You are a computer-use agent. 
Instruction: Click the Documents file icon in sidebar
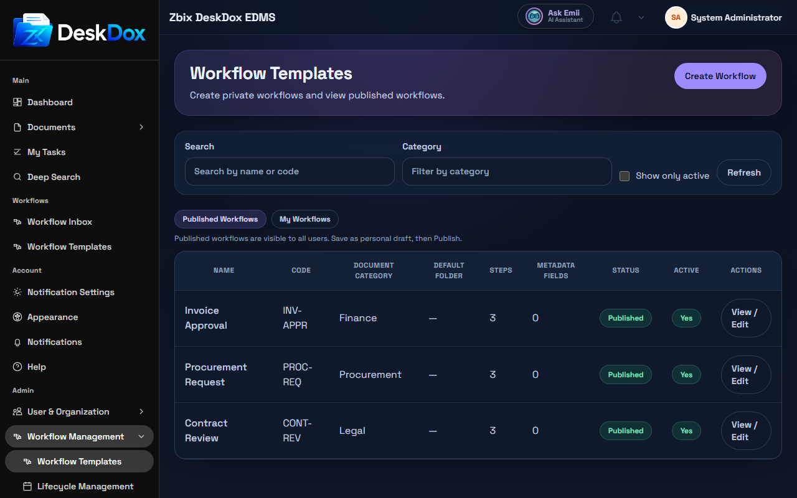point(17,127)
